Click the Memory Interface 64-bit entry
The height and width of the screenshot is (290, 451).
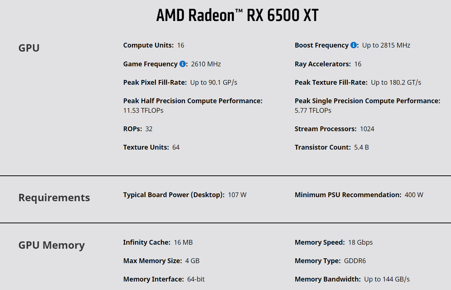[164, 279]
